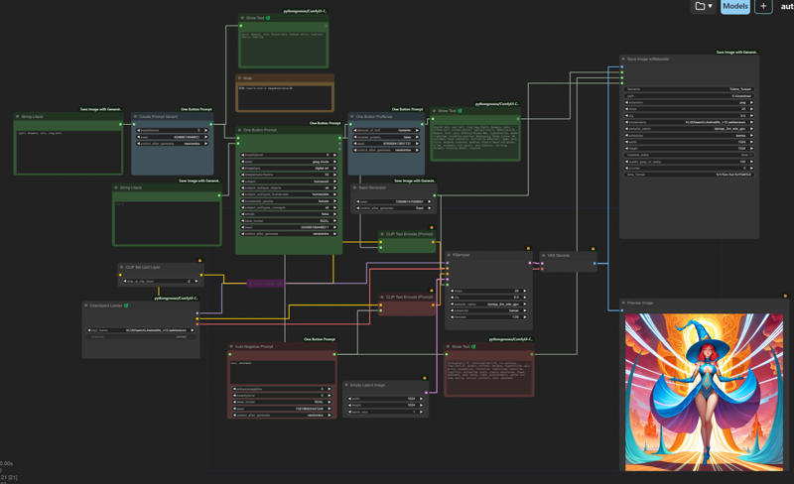Select the purple collapsed Lora Loader node
Image resolution: width=794 pixels, height=484 pixels.
point(265,284)
